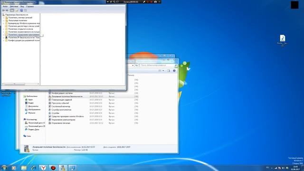Select Локальная политика безопасности file row
The width and height of the screenshot is (304, 171).
(94, 96)
